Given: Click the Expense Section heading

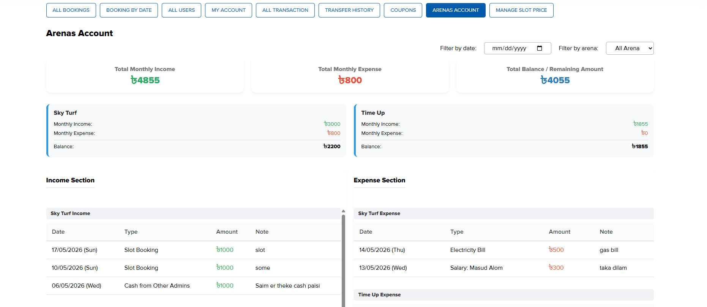Looking at the screenshot, I should click(379, 180).
